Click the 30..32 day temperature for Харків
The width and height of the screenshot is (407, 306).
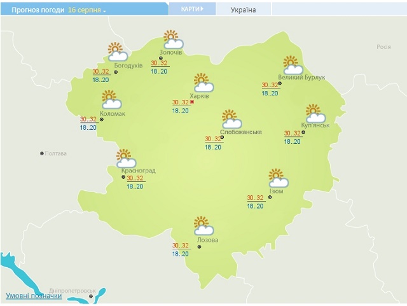(181, 102)
